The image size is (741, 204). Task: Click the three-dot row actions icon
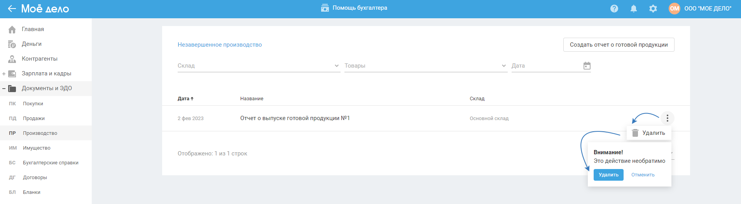coord(668,118)
